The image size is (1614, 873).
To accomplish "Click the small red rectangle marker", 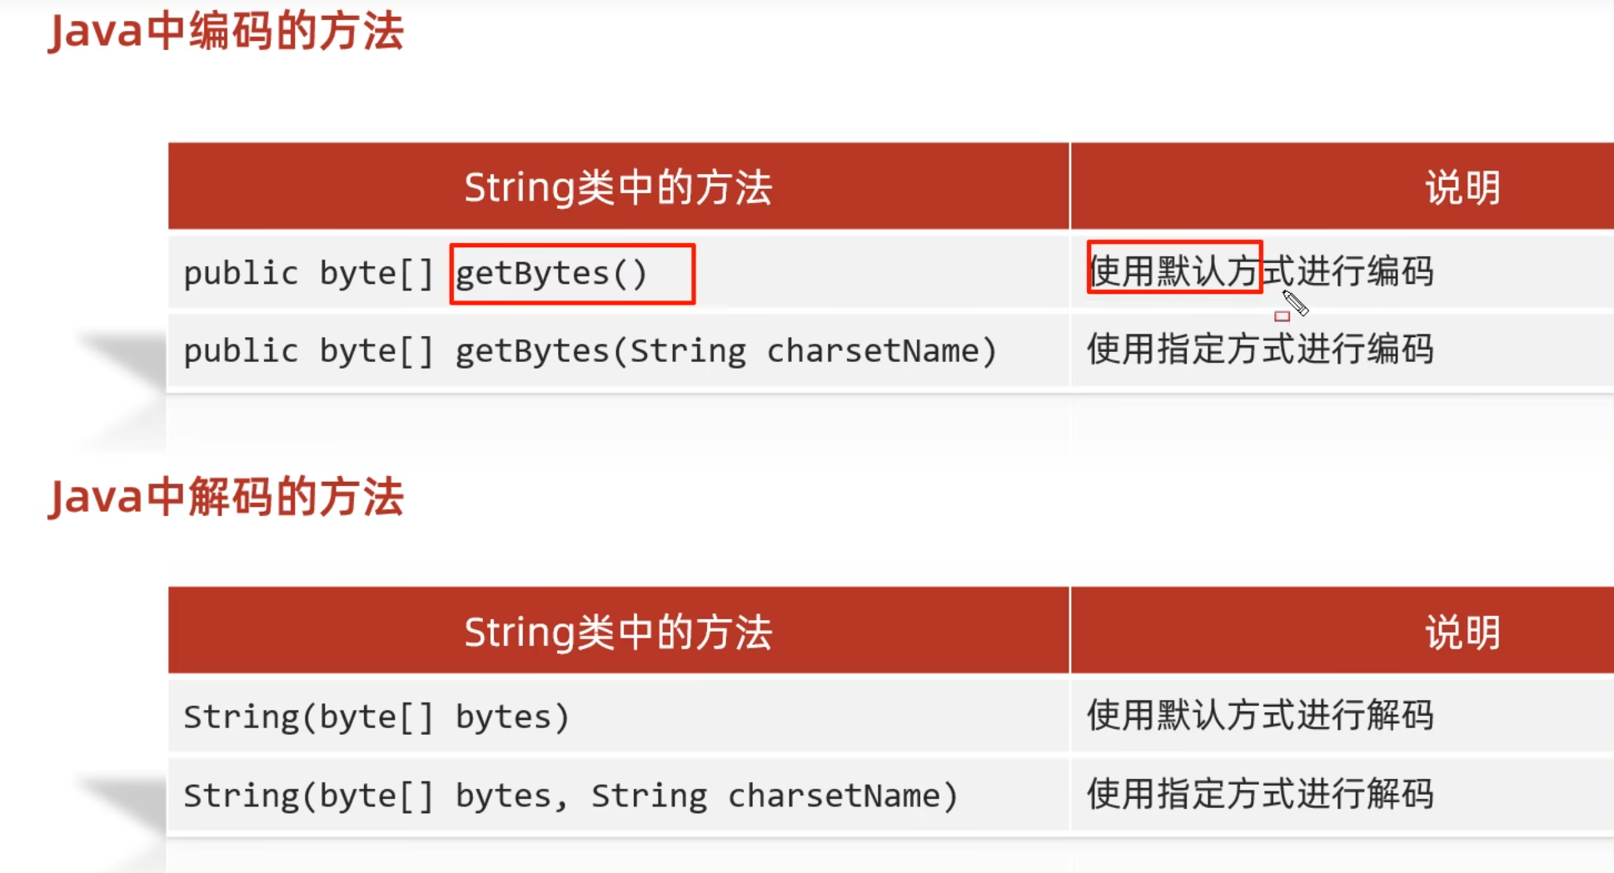I will [x=1282, y=316].
